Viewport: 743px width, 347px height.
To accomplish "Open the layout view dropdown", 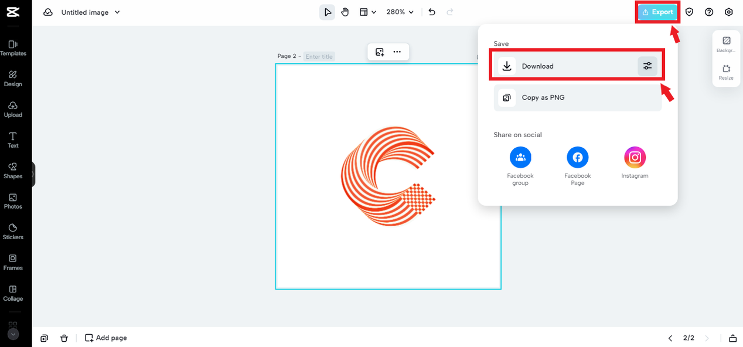I will [367, 12].
